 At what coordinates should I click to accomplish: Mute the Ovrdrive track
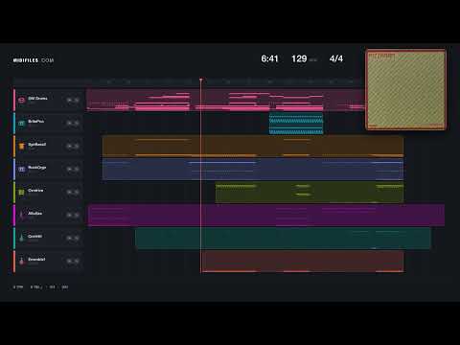click(x=69, y=192)
